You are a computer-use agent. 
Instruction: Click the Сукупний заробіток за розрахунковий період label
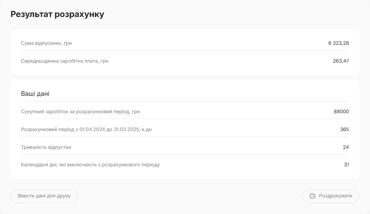tap(80, 112)
